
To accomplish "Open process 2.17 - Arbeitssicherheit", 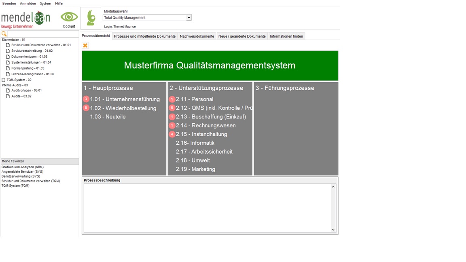I will (x=204, y=152).
